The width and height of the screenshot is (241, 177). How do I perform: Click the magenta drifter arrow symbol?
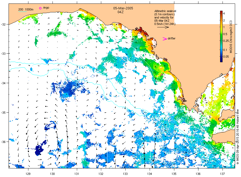pos(165,39)
